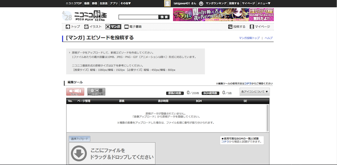
Task: Expand the その他▼ dropdown in top bar
Action: point(126,3)
